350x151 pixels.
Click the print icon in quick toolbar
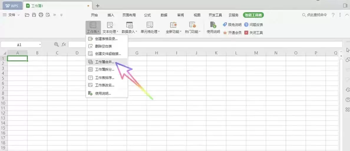[41, 15]
